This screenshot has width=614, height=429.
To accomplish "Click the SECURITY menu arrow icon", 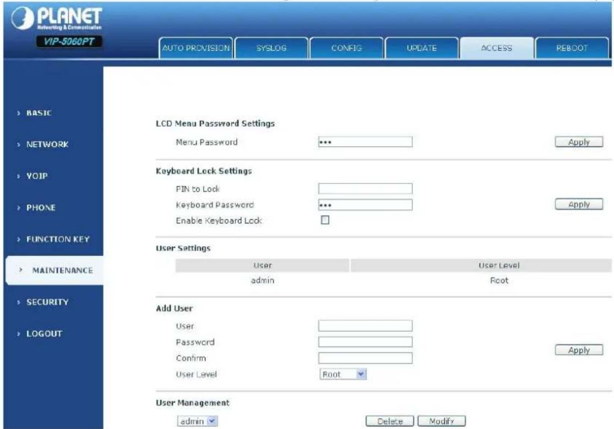I will pyautogui.click(x=18, y=302).
